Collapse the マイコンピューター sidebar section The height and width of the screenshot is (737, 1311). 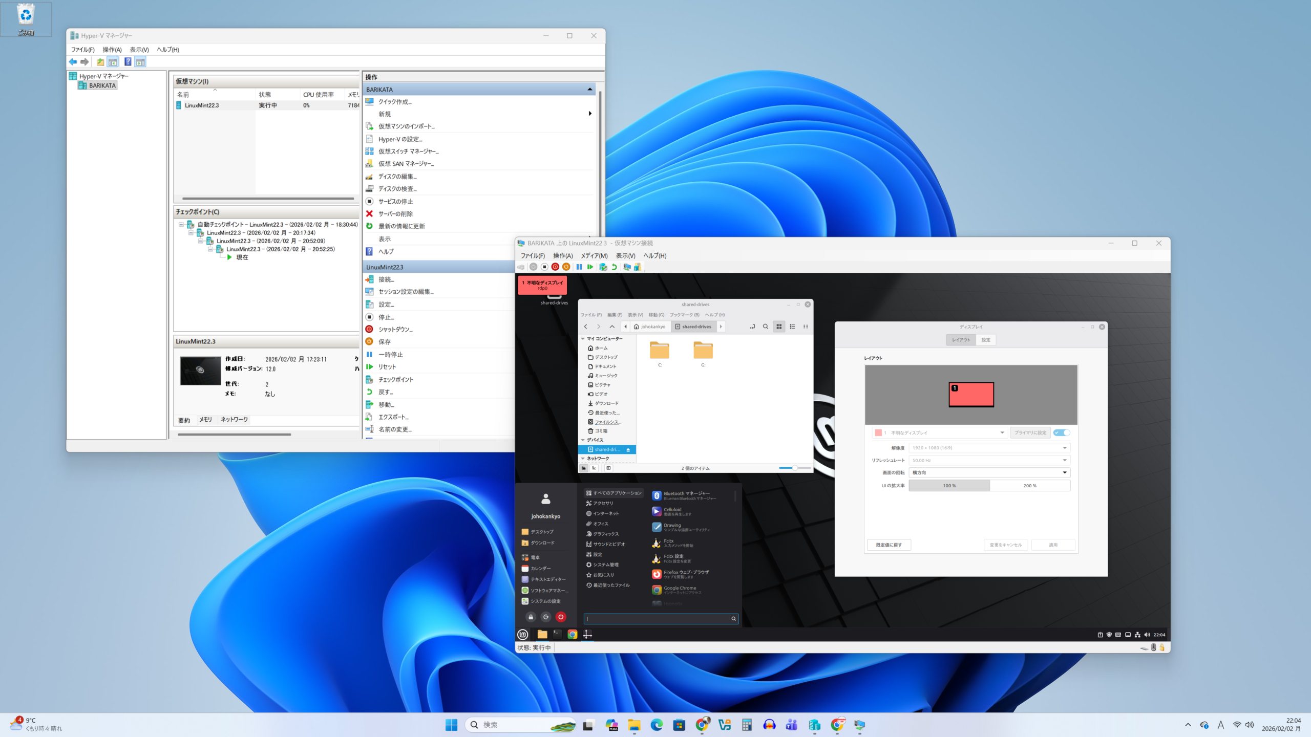point(583,339)
